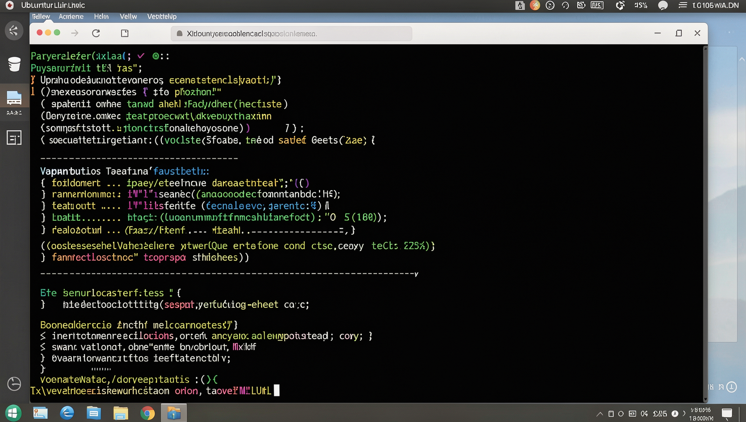This screenshot has width=746, height=422.
Task: Click the battery percentage in top bar
Action: [641, 5]
